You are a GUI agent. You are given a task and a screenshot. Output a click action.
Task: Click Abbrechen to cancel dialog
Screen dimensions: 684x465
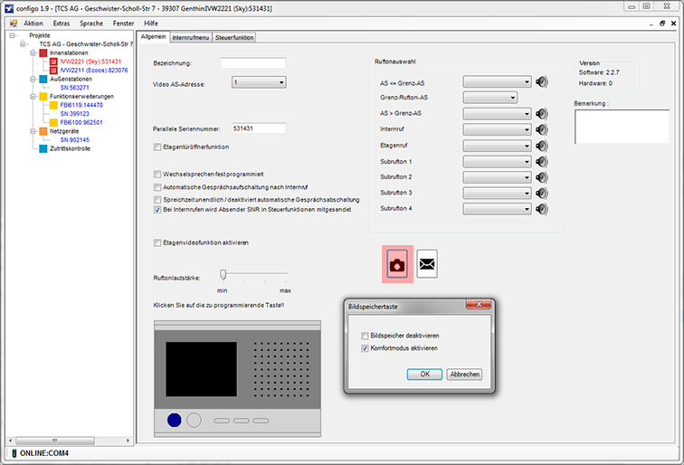click(464, 374)
